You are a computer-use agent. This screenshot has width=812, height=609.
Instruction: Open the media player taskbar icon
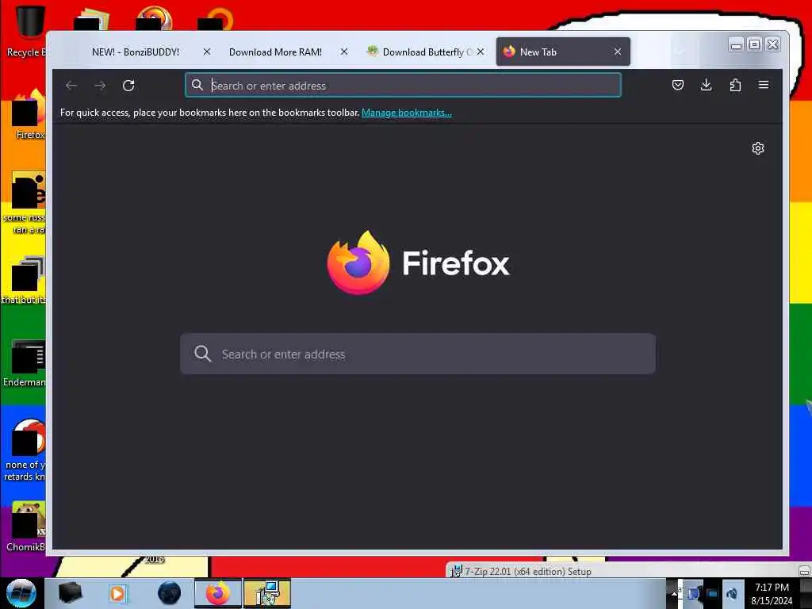tap(118, 593)
